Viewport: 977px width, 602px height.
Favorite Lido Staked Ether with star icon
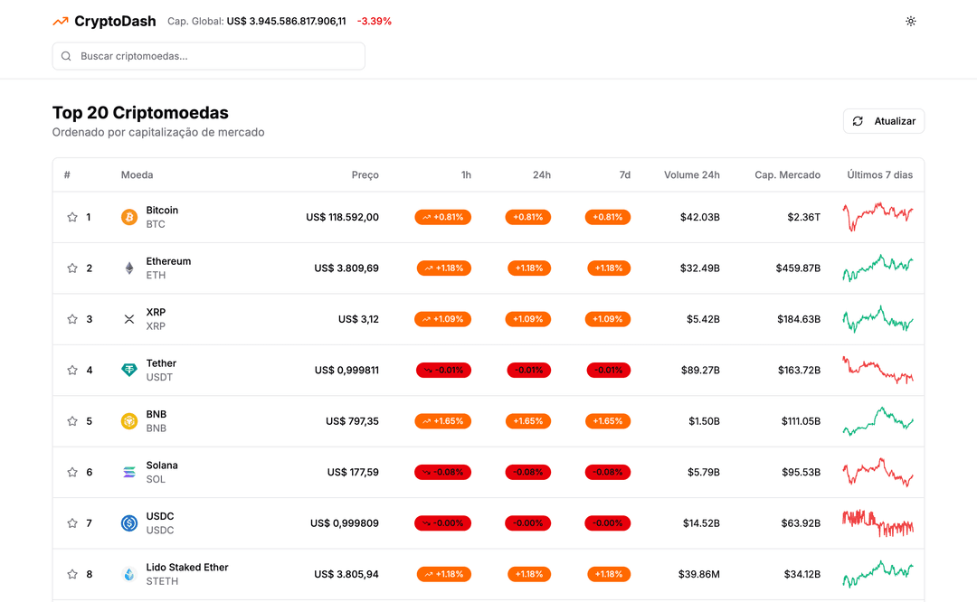pos(72,575)
